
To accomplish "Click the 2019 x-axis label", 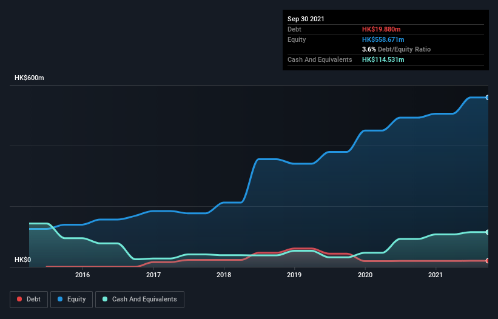I will [294, 275].
